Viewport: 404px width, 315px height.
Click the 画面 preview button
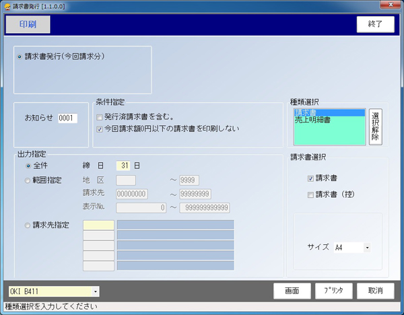pyautogui.click(x=292, y=291)
